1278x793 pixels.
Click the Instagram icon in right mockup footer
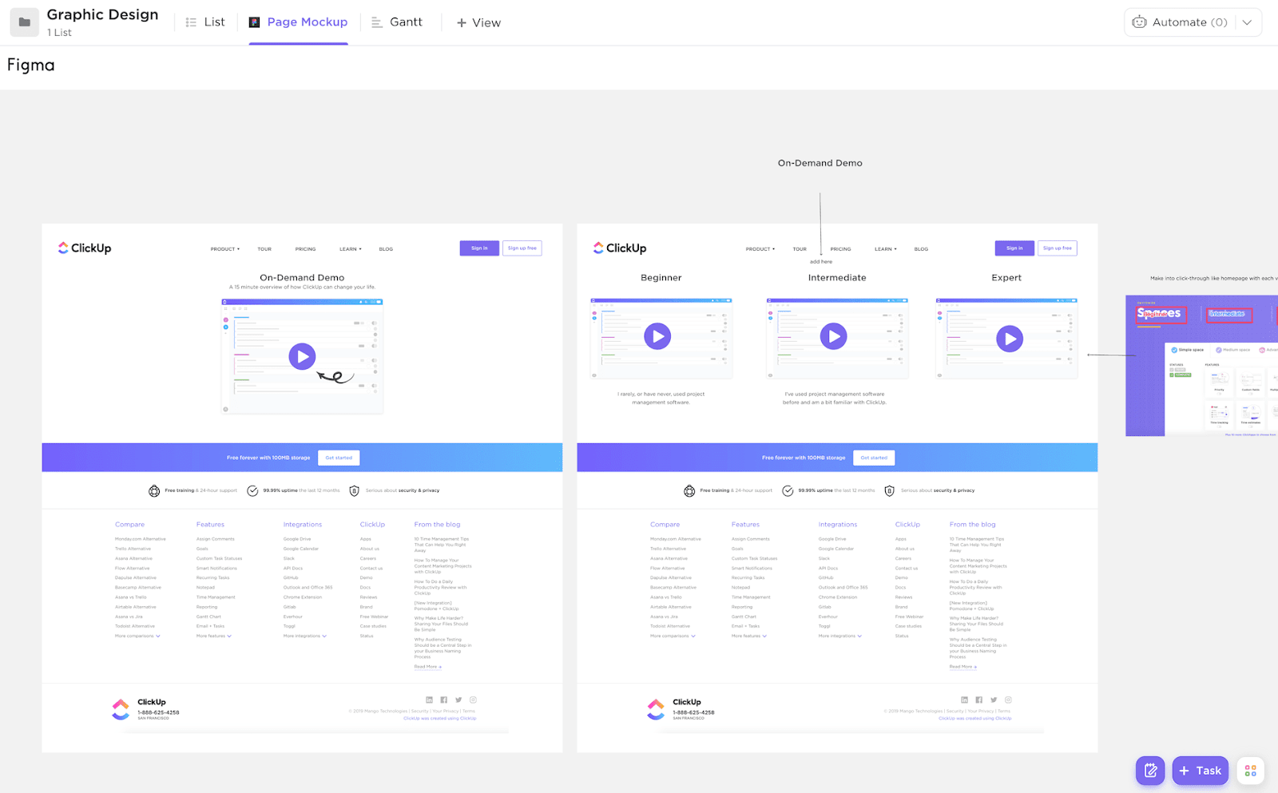[x=1008, y=700]
